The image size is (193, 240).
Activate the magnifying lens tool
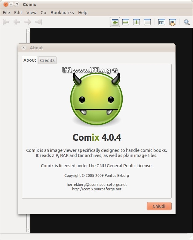(187, 22)
